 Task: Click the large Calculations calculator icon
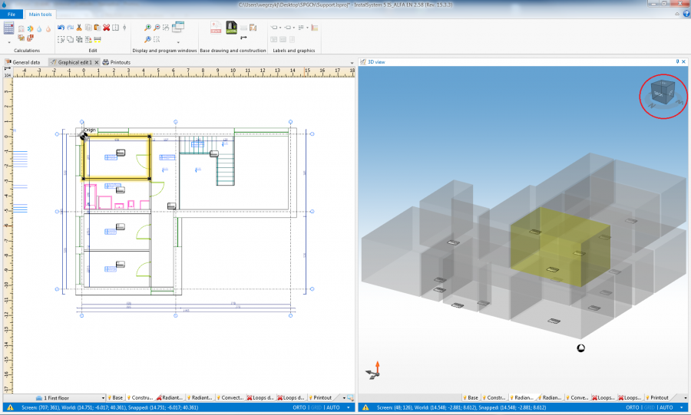(x=9, y=28)
